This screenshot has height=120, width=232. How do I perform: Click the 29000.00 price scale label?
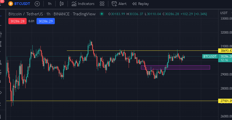[x=226, y=74]
